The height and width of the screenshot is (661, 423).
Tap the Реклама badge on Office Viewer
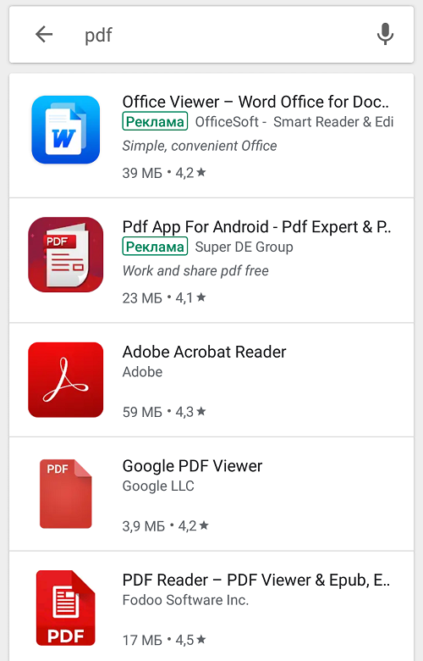(x=155, y=122)
